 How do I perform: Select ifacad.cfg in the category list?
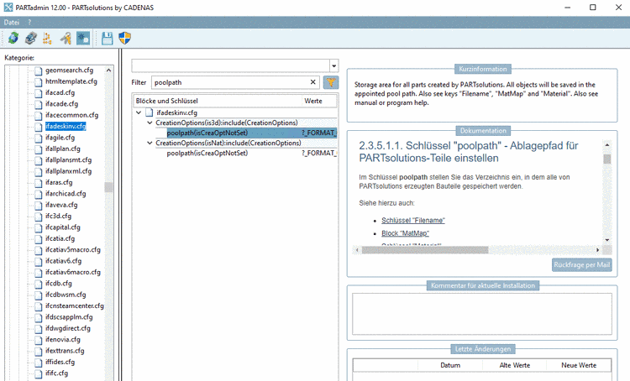point(60,93)
